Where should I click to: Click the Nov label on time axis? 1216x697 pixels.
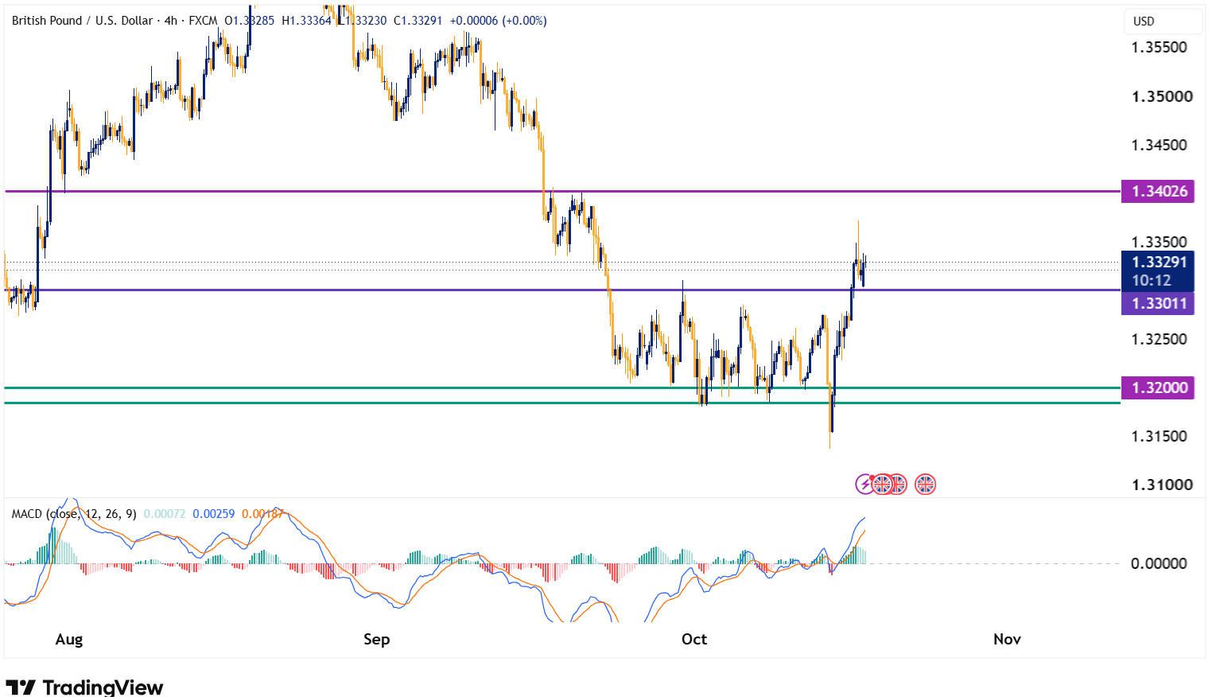coord(1007,639)
